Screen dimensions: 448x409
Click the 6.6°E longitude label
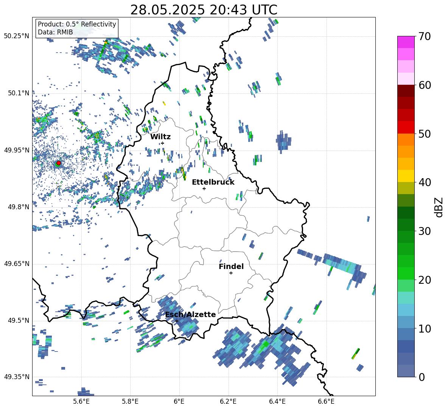click(326, 401)
